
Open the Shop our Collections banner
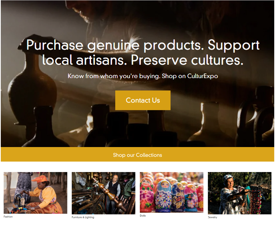pos(137,154)
